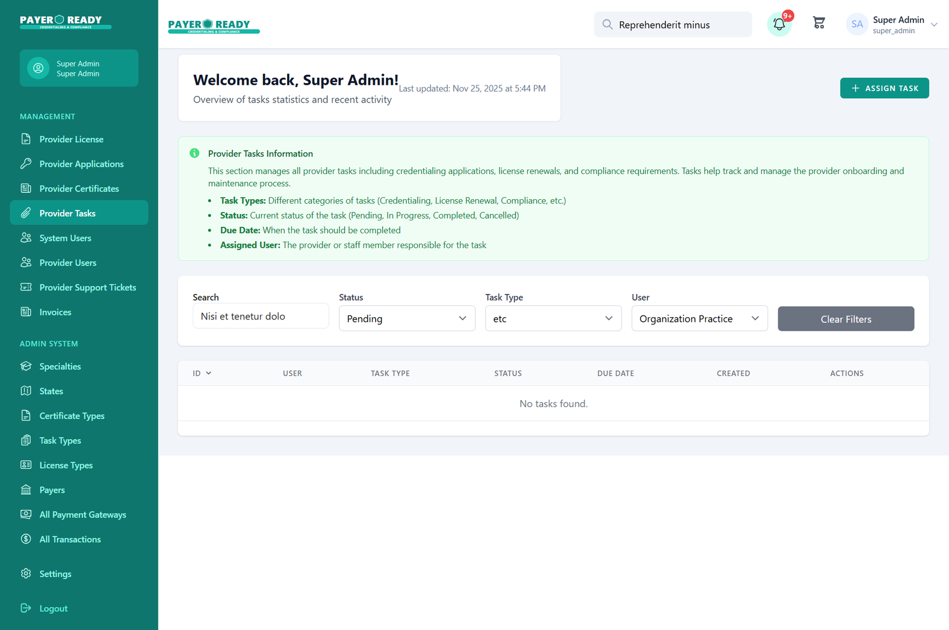Click the task Search filter input field

tap(260, 316)
